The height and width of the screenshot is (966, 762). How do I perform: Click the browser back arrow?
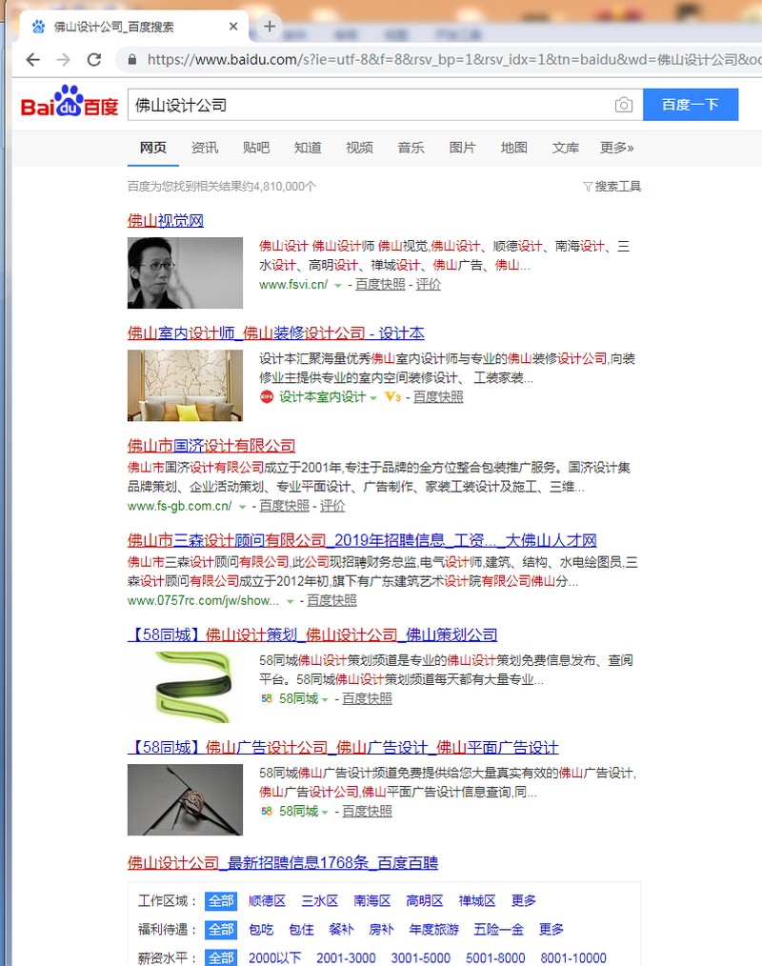32,60
